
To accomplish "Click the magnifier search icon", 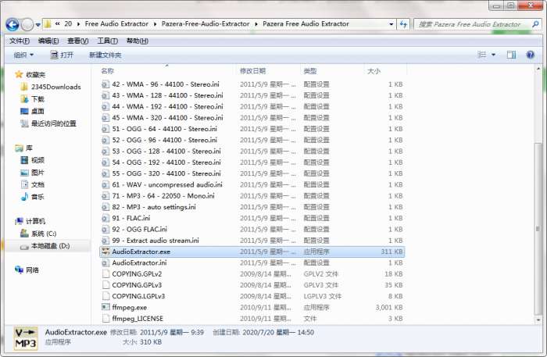I will [x=535, y=24].
